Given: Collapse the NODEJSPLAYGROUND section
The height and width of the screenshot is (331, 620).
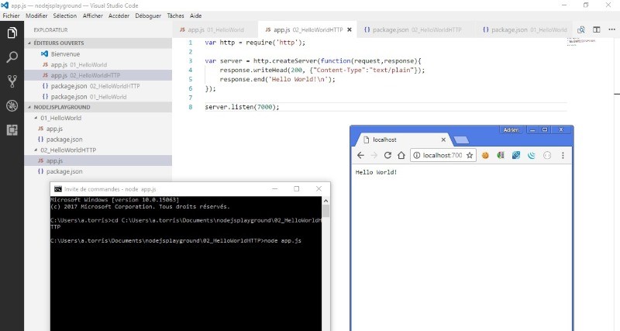Looking at the screenshot, I should (x=29, y=107).
